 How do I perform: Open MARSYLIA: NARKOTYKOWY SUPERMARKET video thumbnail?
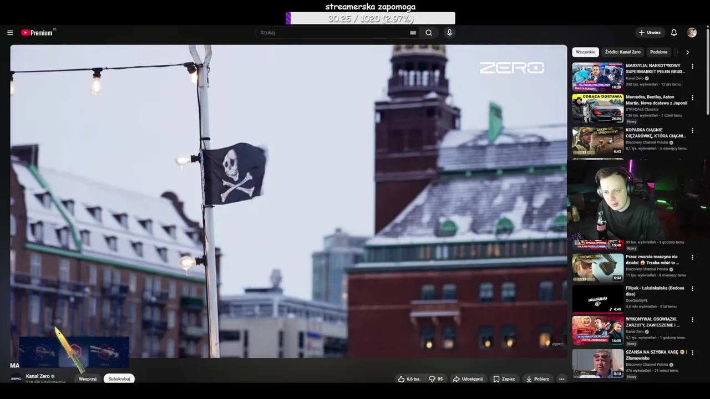598,77
